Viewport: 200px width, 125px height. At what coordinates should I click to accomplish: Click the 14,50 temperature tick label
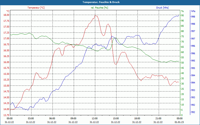tap(6, 97)
